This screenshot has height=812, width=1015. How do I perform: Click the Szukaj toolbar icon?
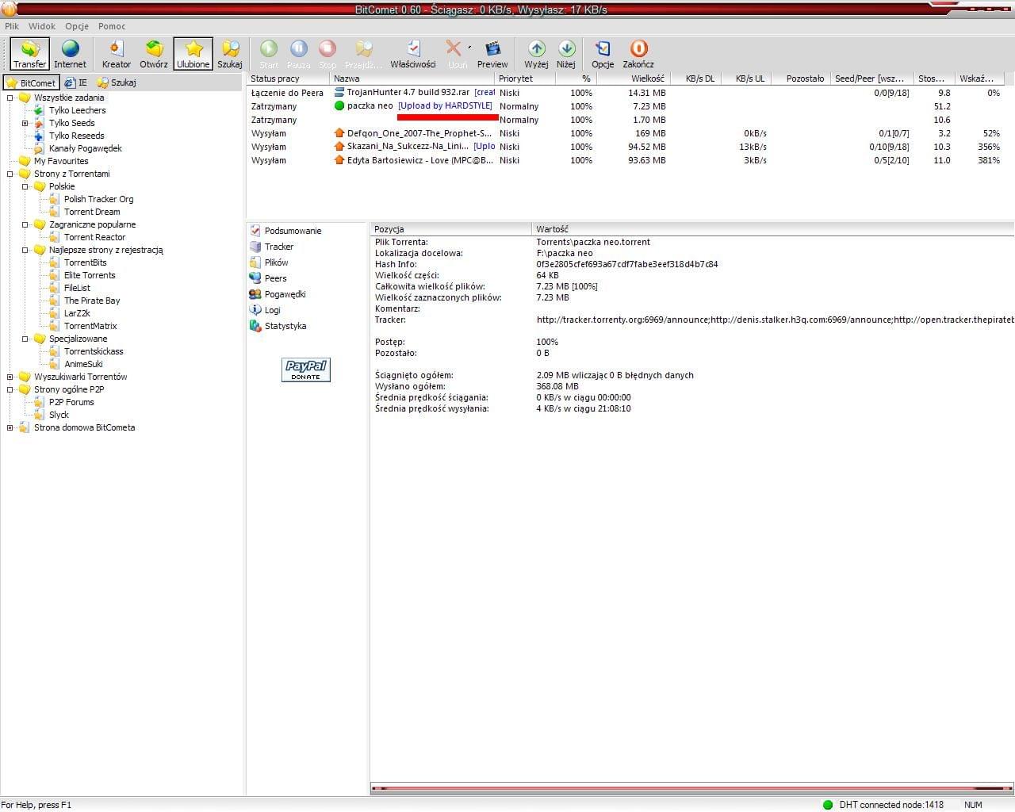coord(230,54)
